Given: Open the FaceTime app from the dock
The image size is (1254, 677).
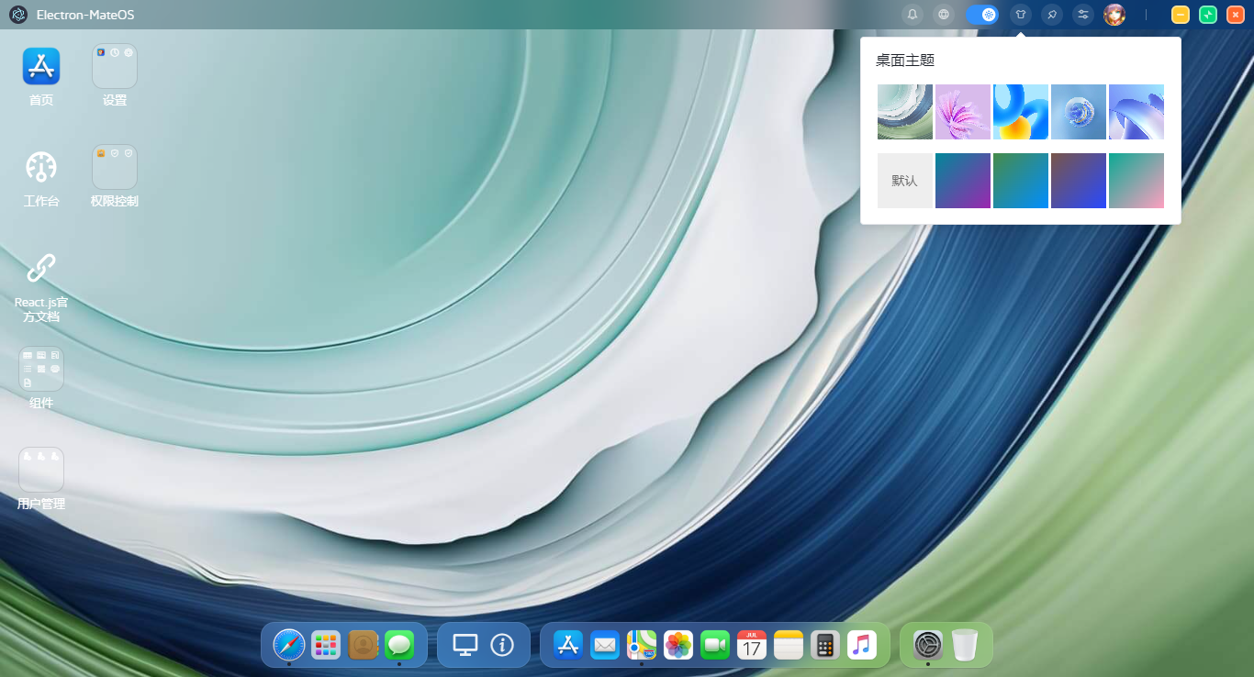Looking at the screenshot, I should [714, 645].
